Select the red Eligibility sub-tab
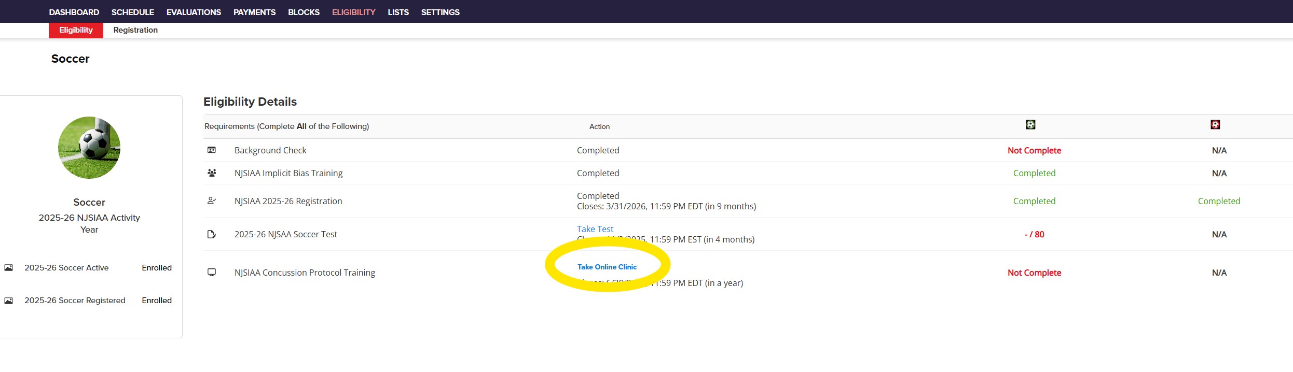This screenshot has height=372, width=1293. (76, 30)
